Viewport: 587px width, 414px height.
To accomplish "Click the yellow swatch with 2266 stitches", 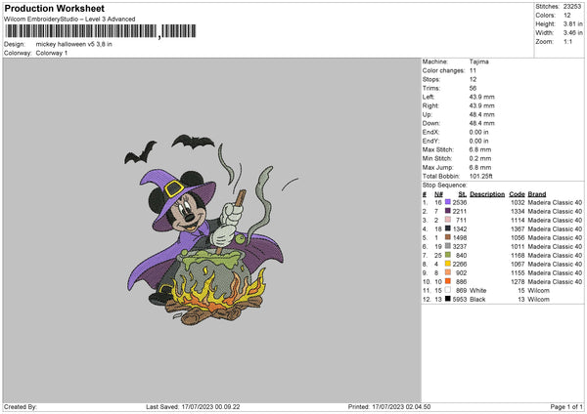I will coord(448,264).
